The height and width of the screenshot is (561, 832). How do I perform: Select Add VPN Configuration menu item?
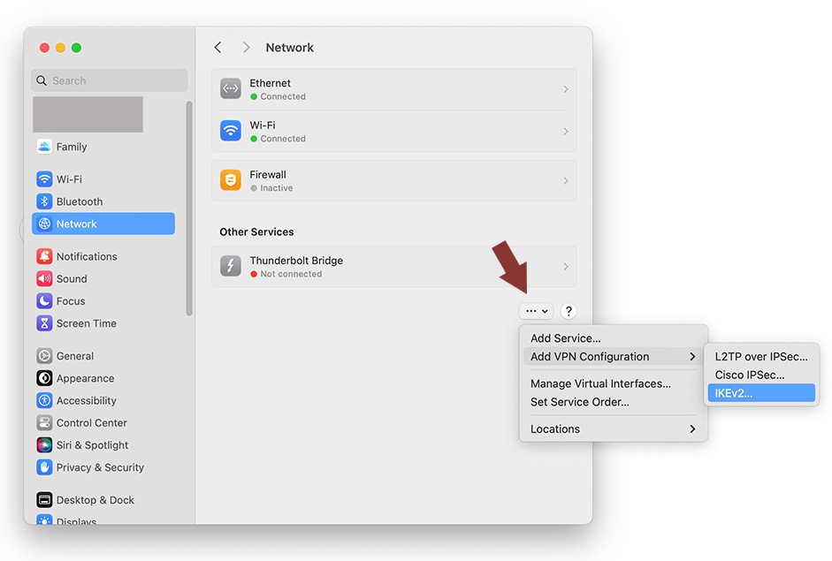pyautogui.click(x=614, y=356)
